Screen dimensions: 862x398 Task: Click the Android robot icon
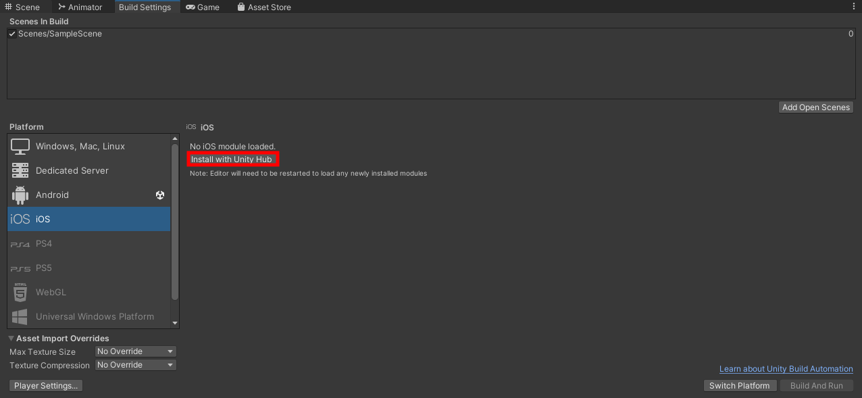click(20, 195)
